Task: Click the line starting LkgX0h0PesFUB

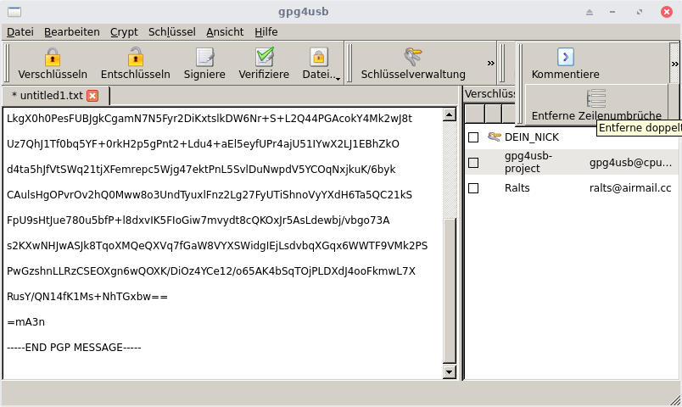Action: [210, 119]
